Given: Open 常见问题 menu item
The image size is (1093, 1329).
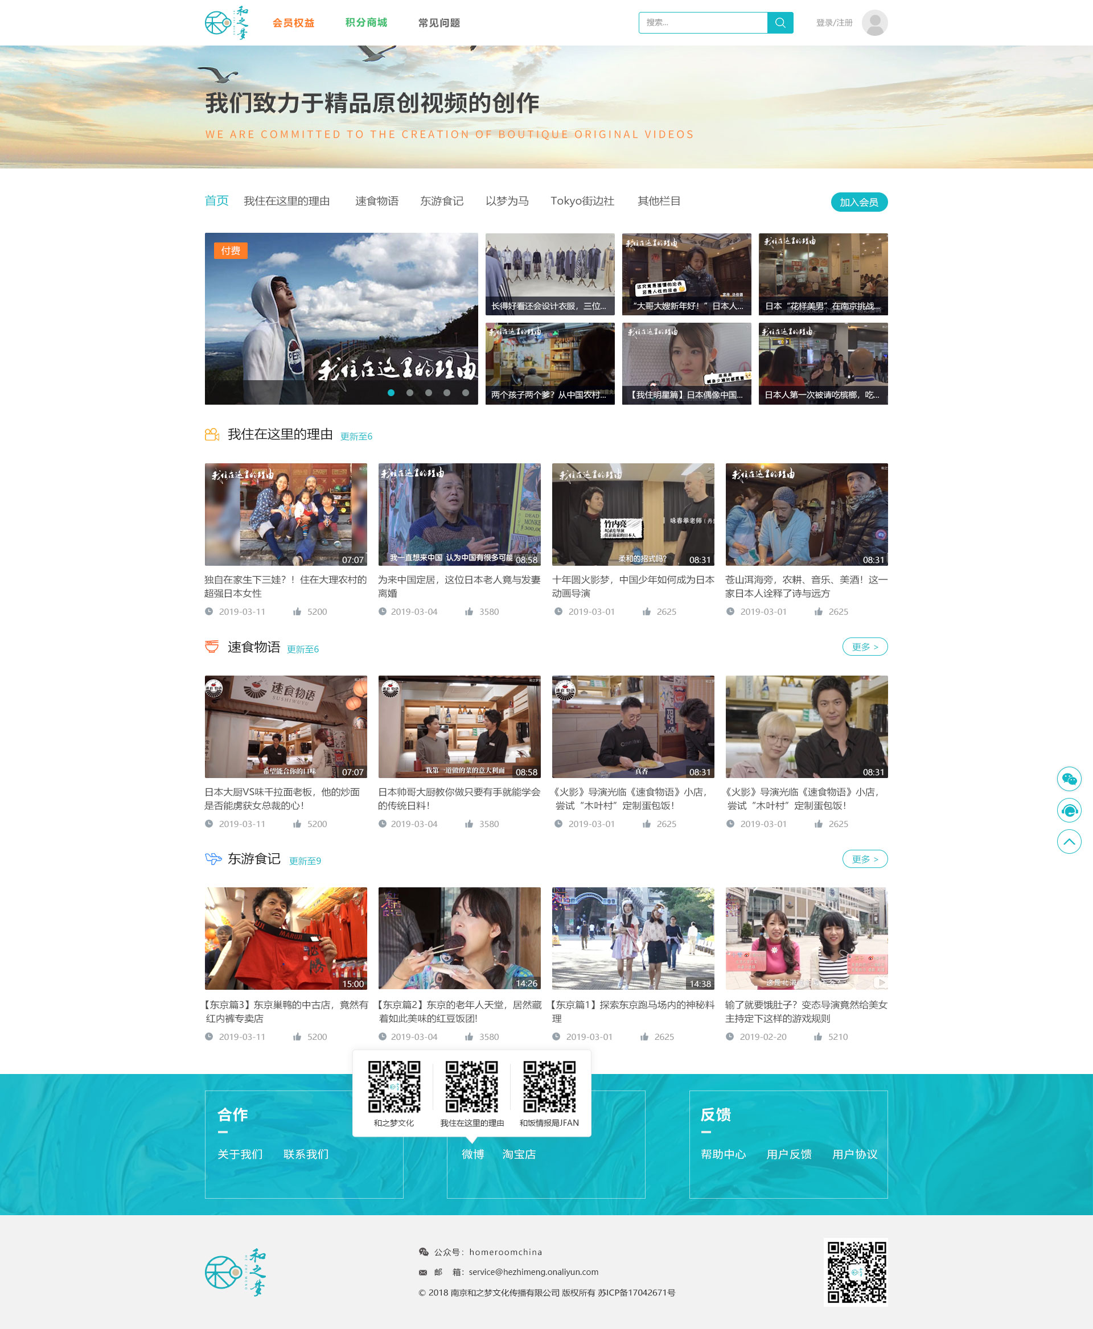Looking at the screenshot, I should [x=439, y=23].
